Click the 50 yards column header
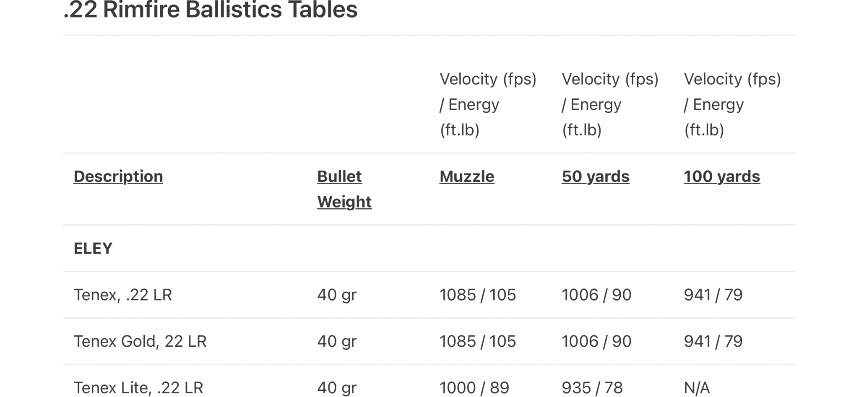This screenshot has width=859, height=397. (596, 176)
